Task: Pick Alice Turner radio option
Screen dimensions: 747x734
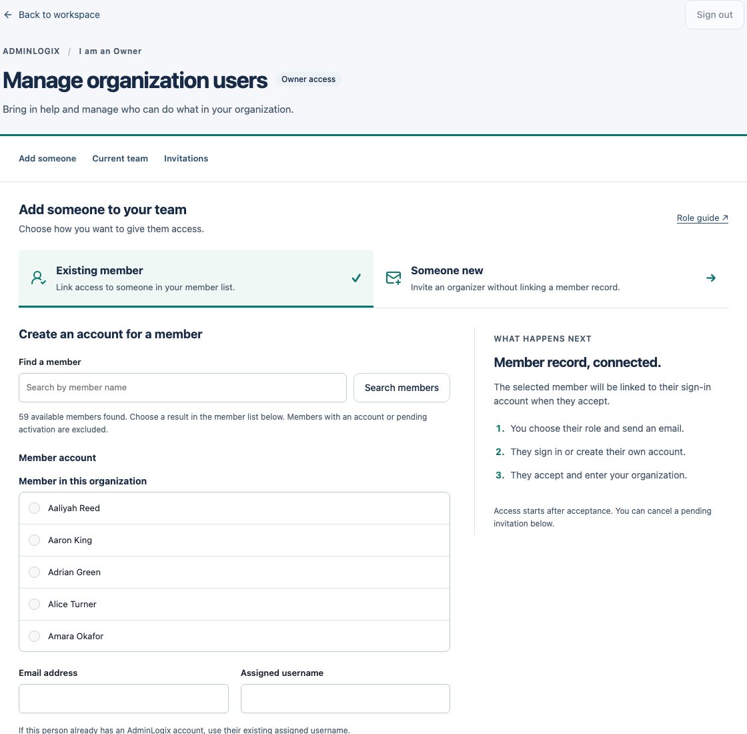Action: [34, 604]
